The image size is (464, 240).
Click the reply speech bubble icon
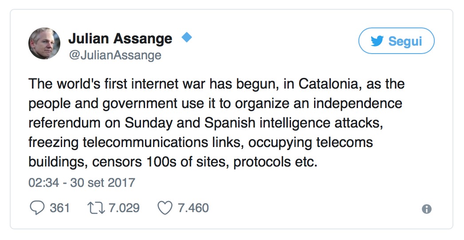coord(37,208)
